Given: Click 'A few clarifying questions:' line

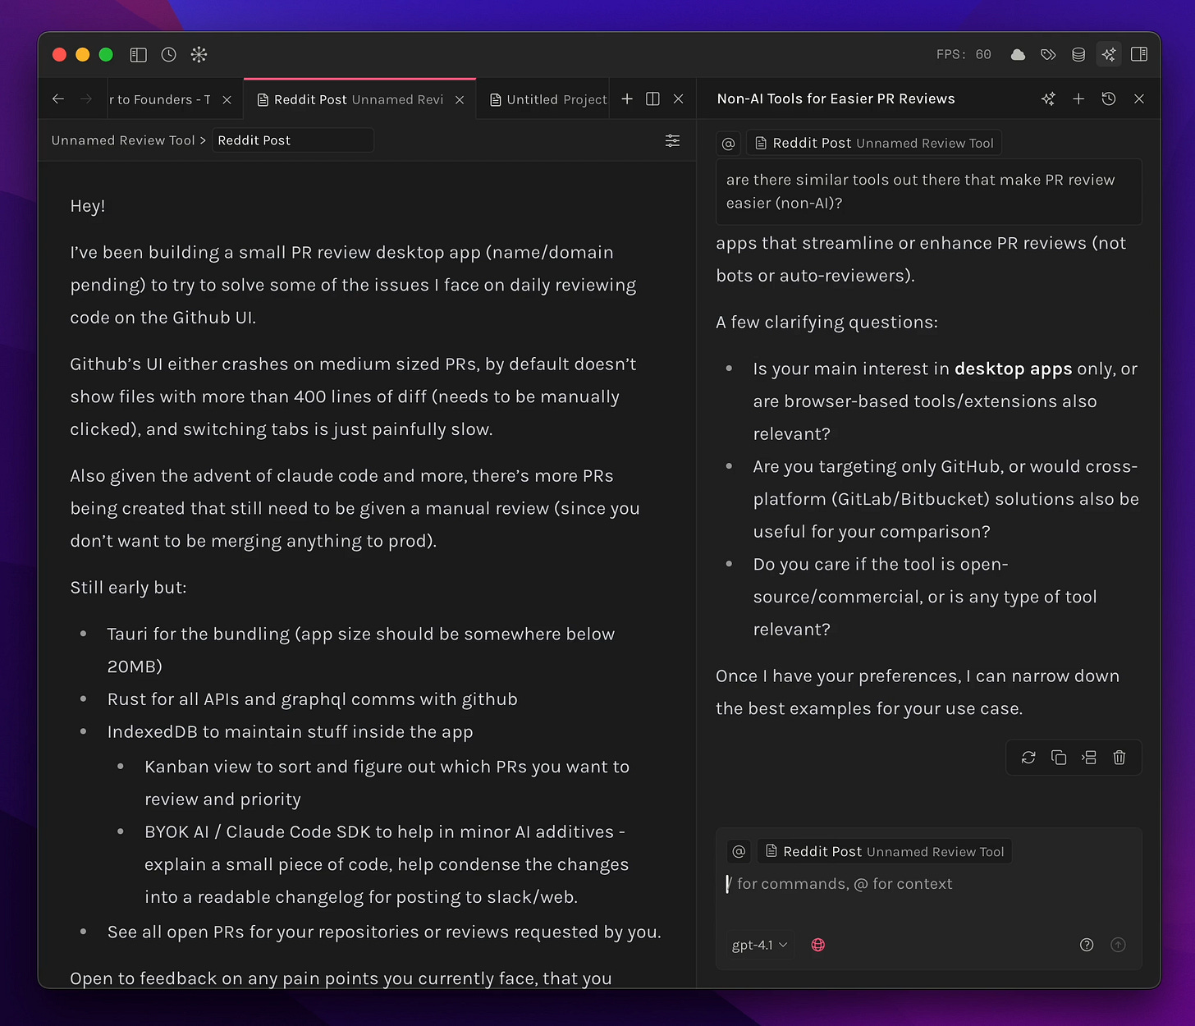Looking at the screenshot, I should (x=826, y=323).
